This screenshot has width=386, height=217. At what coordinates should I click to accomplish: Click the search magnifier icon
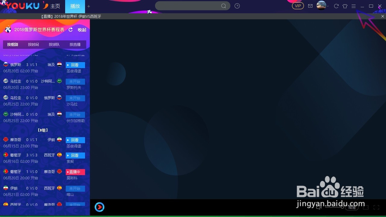pos(223,6)
